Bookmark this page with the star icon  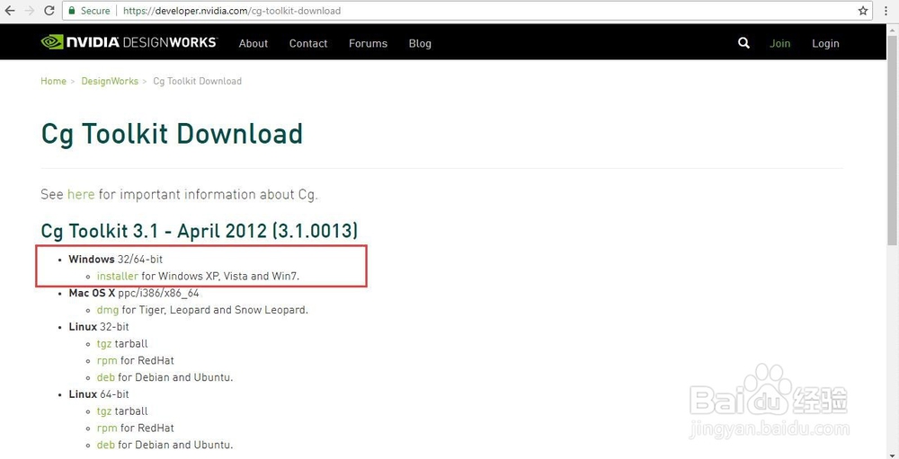(x=862, y=10)
